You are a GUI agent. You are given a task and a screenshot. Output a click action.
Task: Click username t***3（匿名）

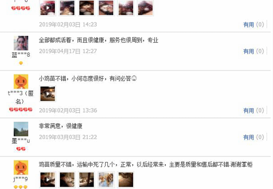click(x=21, y=97)
